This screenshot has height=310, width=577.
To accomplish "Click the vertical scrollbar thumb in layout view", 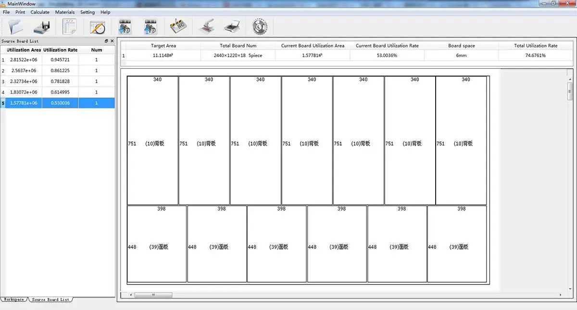I will pos(570,91).
